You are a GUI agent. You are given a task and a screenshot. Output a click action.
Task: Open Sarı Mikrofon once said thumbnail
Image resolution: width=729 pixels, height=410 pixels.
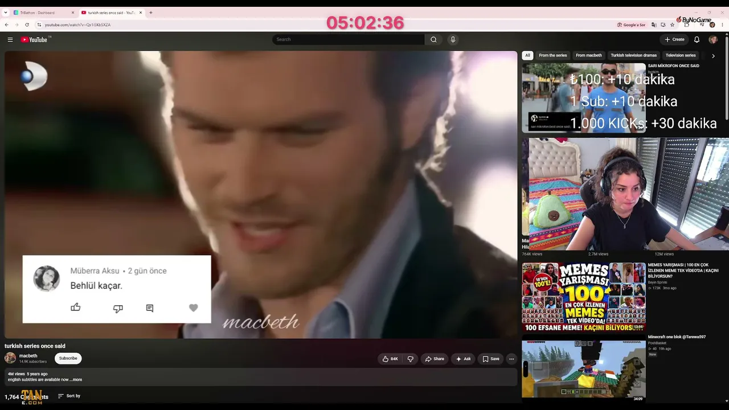click(584, 98)
